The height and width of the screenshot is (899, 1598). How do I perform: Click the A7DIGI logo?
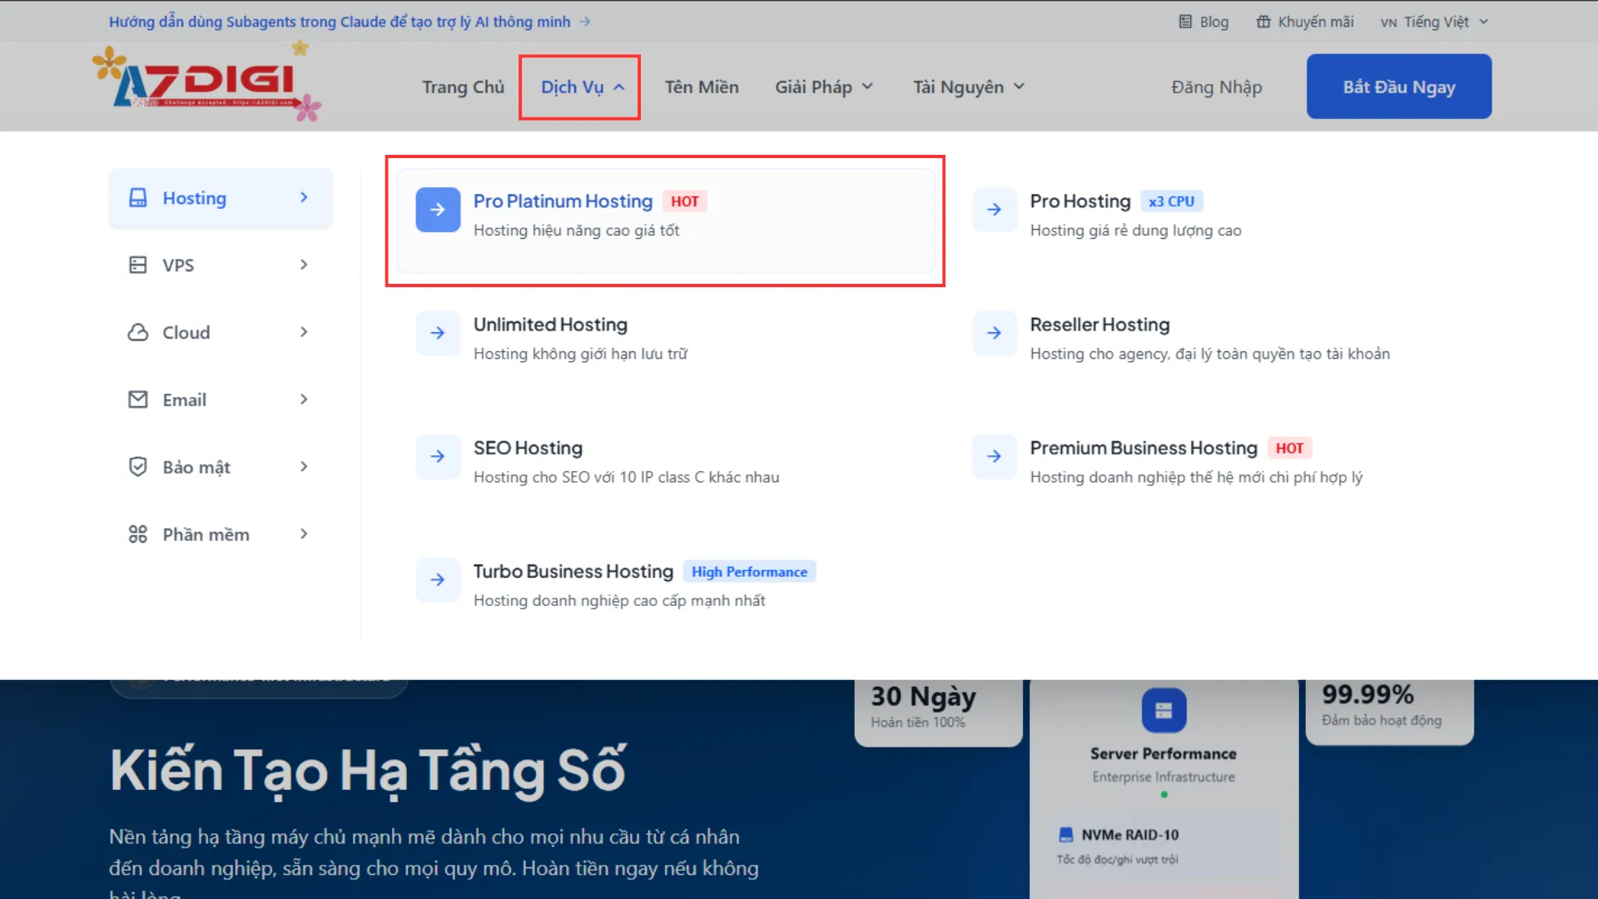click(206, 82)
